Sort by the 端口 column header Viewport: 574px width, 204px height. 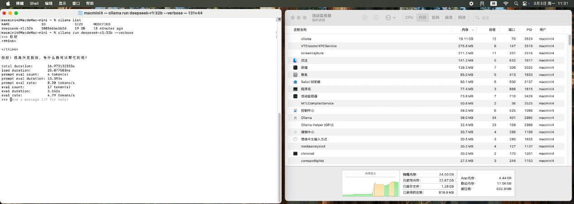[512, 29]
